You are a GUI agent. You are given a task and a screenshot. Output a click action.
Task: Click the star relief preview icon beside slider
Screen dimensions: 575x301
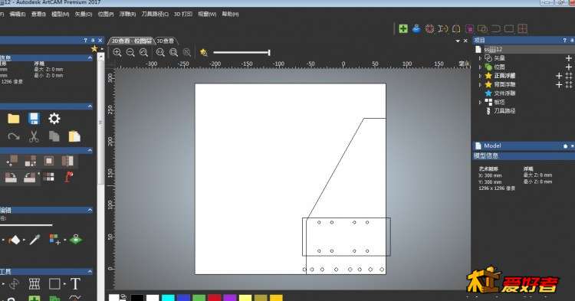tap(203, 52)
